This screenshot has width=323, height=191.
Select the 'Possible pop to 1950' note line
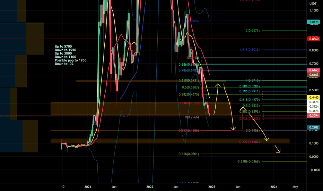[x=71, y=60]
